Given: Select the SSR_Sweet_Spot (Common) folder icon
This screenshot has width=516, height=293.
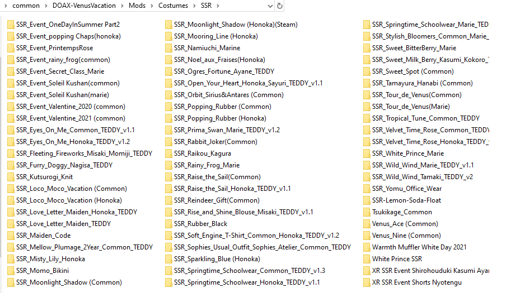Looking at the screenshot, I should pos(367,71).
